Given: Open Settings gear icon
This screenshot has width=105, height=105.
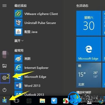Looking at the screenshot, I should pyautogui.click(x=4, y=78).
